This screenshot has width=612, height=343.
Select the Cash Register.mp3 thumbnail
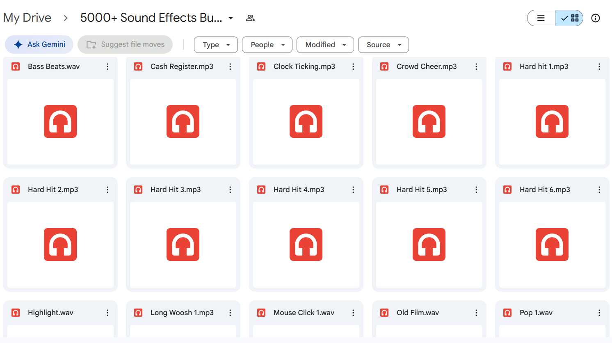pos(183,121)
